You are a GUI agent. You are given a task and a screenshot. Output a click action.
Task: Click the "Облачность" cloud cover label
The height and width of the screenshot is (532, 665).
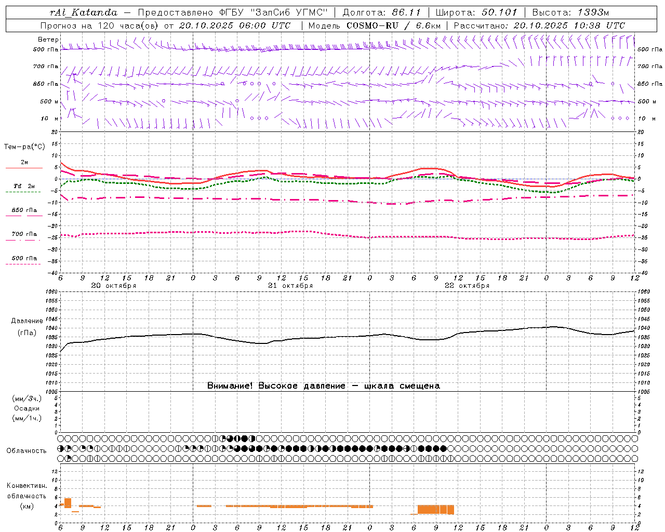click(26, 451)
